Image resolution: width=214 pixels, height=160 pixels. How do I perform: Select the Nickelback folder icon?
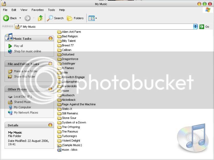click(x=59, y=100)
